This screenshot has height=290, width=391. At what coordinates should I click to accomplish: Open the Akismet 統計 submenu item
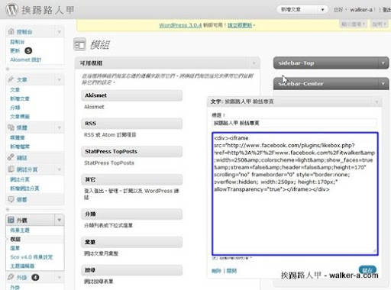(25, 60)
